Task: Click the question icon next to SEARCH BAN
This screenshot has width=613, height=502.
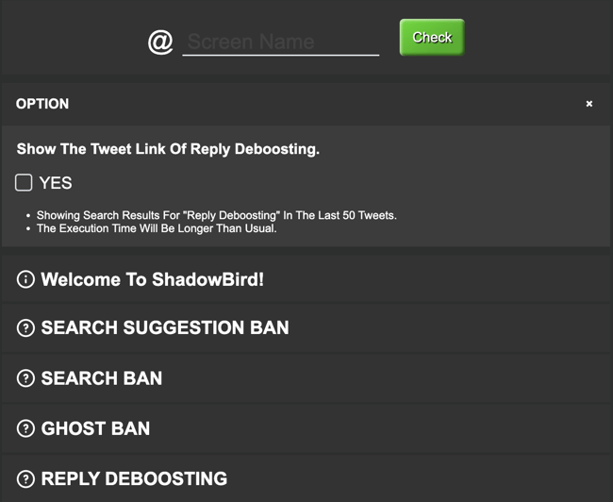Action: click(x=25, y=378)
